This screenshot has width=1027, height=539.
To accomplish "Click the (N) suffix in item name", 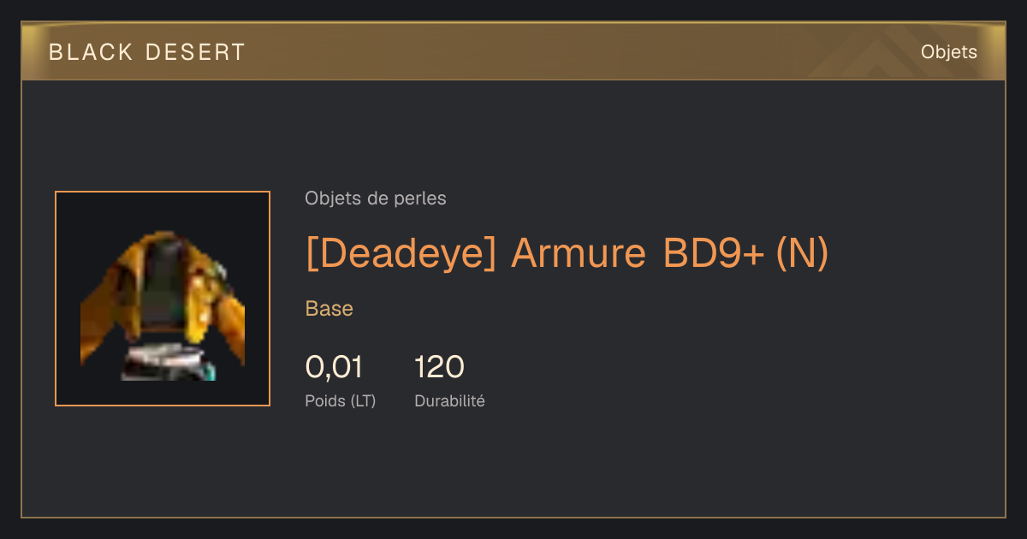I will (802, 253).
